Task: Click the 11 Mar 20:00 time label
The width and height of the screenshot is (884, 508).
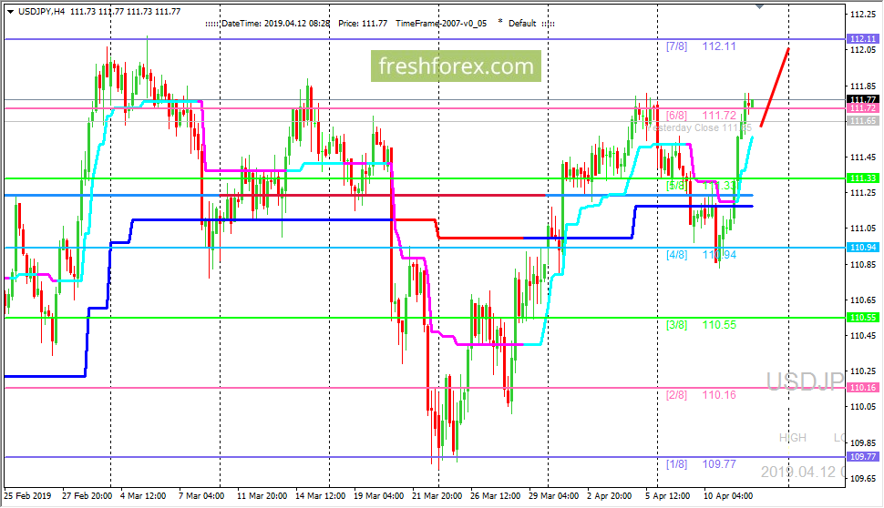Action: pos(262,496)
